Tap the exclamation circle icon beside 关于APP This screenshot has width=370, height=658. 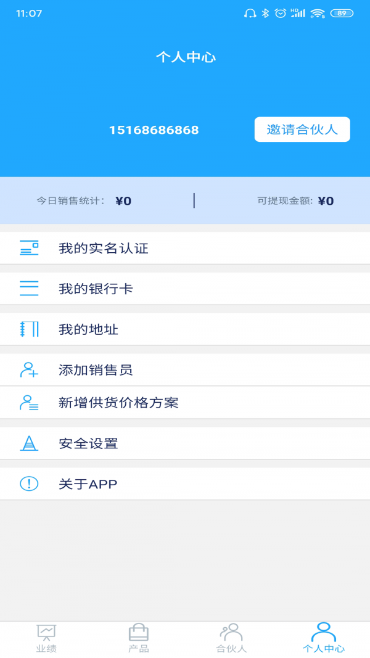pyautogui.click(x=29, y=484)
